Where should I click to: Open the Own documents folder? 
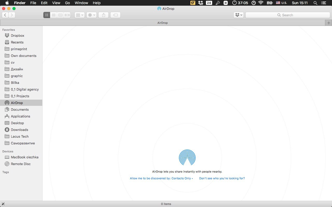tap(21, 56)
